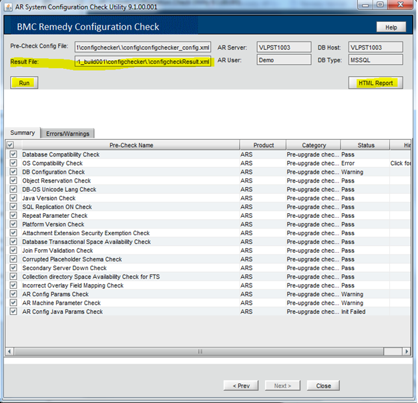Click the Status column header
Image resolution: width=418 pixels, height=403 pixels.
pyautogui.click(x=365, y=145)
